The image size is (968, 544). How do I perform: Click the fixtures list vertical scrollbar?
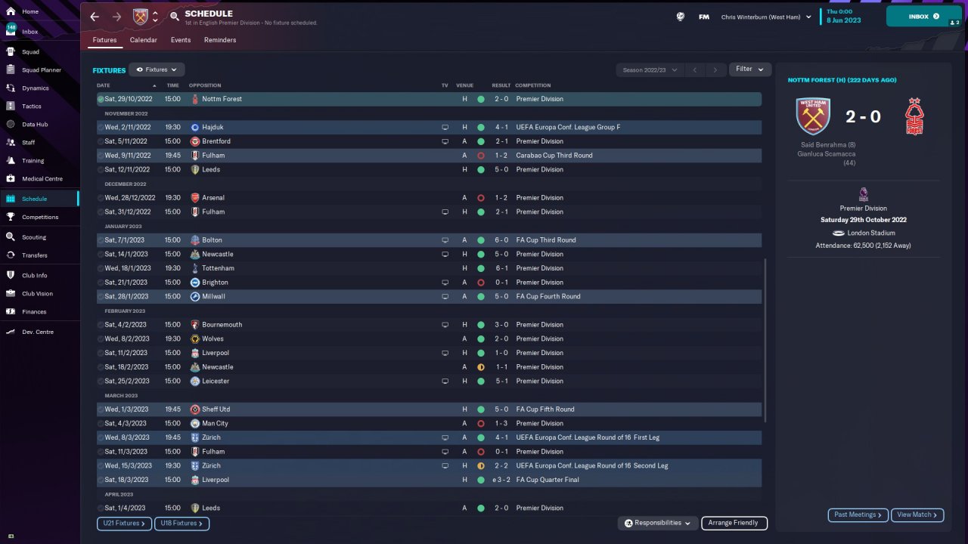[x=765, y=340]
